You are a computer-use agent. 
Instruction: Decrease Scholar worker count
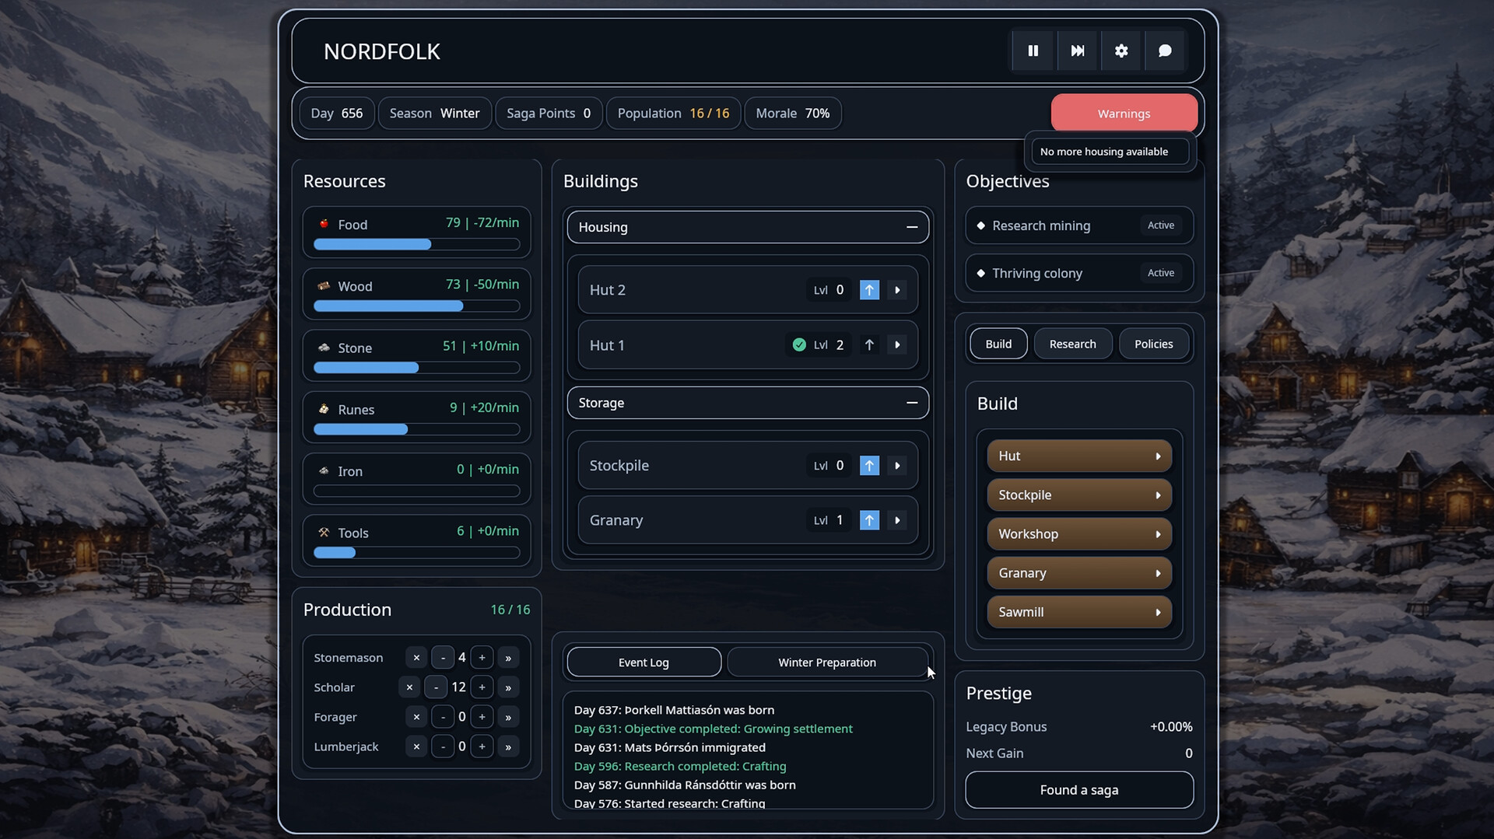click(436, 687)
